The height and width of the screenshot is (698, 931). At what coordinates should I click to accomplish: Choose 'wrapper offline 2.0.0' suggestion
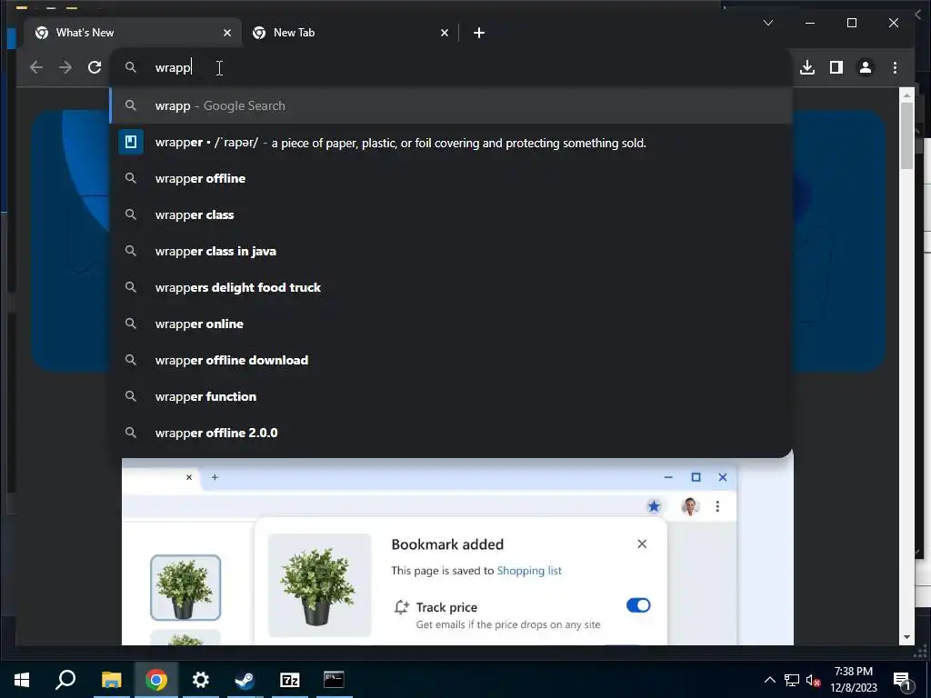point(451,433)
